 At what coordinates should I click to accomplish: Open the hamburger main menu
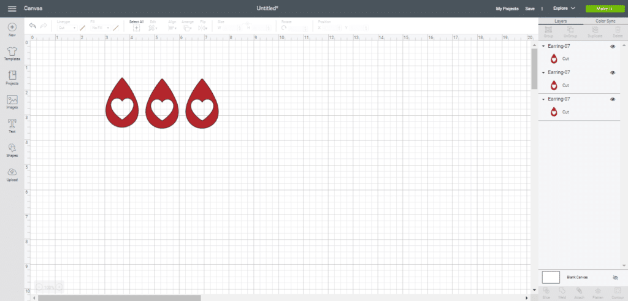12,9
